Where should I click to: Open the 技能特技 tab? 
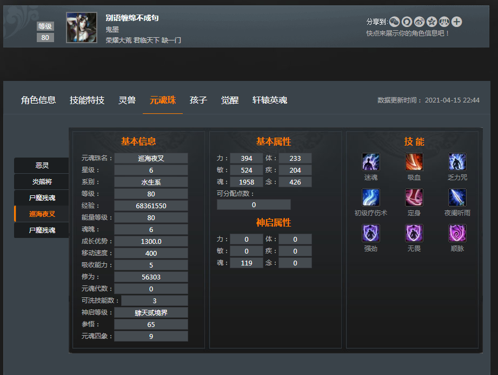pos(87,100)
